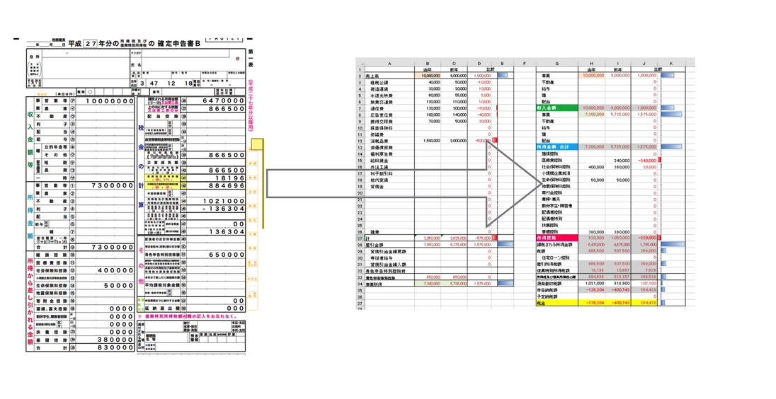
Task: Click 課税される所得金額 当年 cell 6,470,000
Action: click(591, 244)
